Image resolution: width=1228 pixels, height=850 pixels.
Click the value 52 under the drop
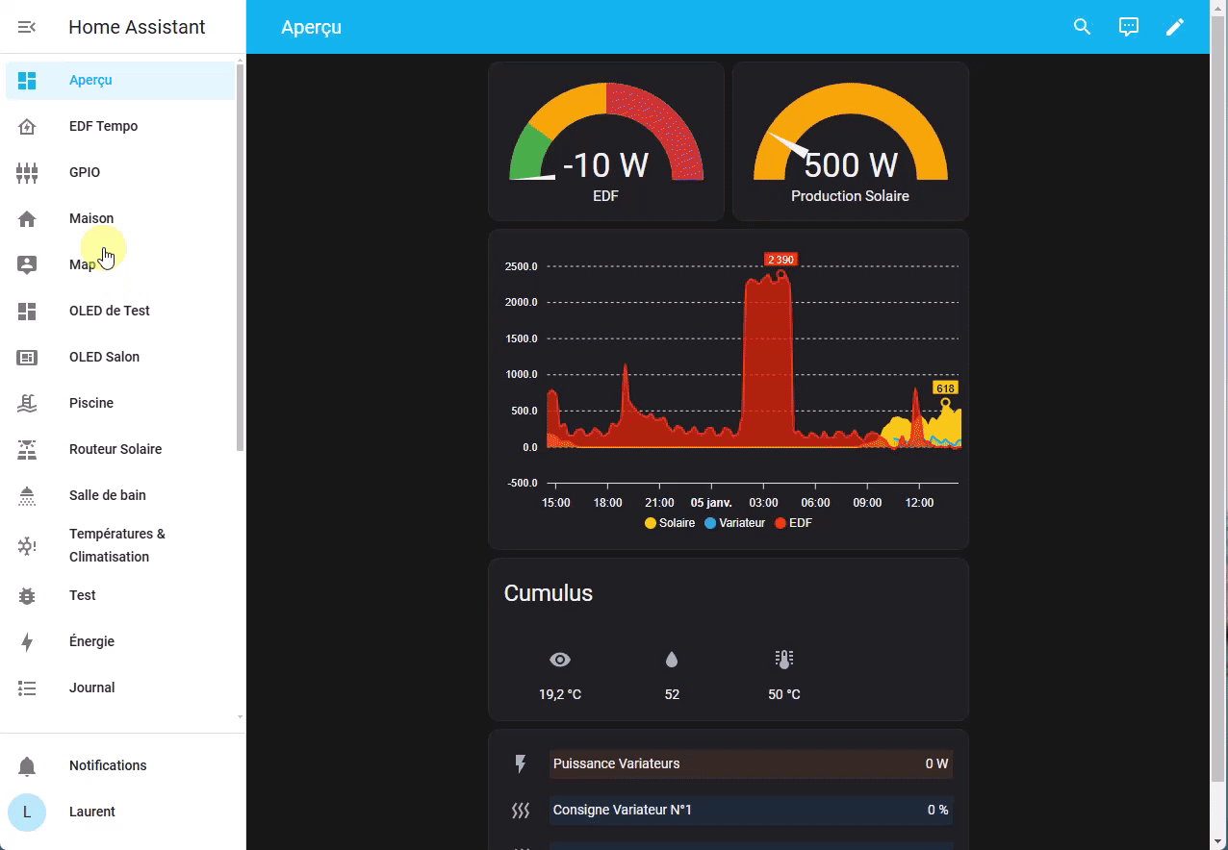click(x=672, y=695)
